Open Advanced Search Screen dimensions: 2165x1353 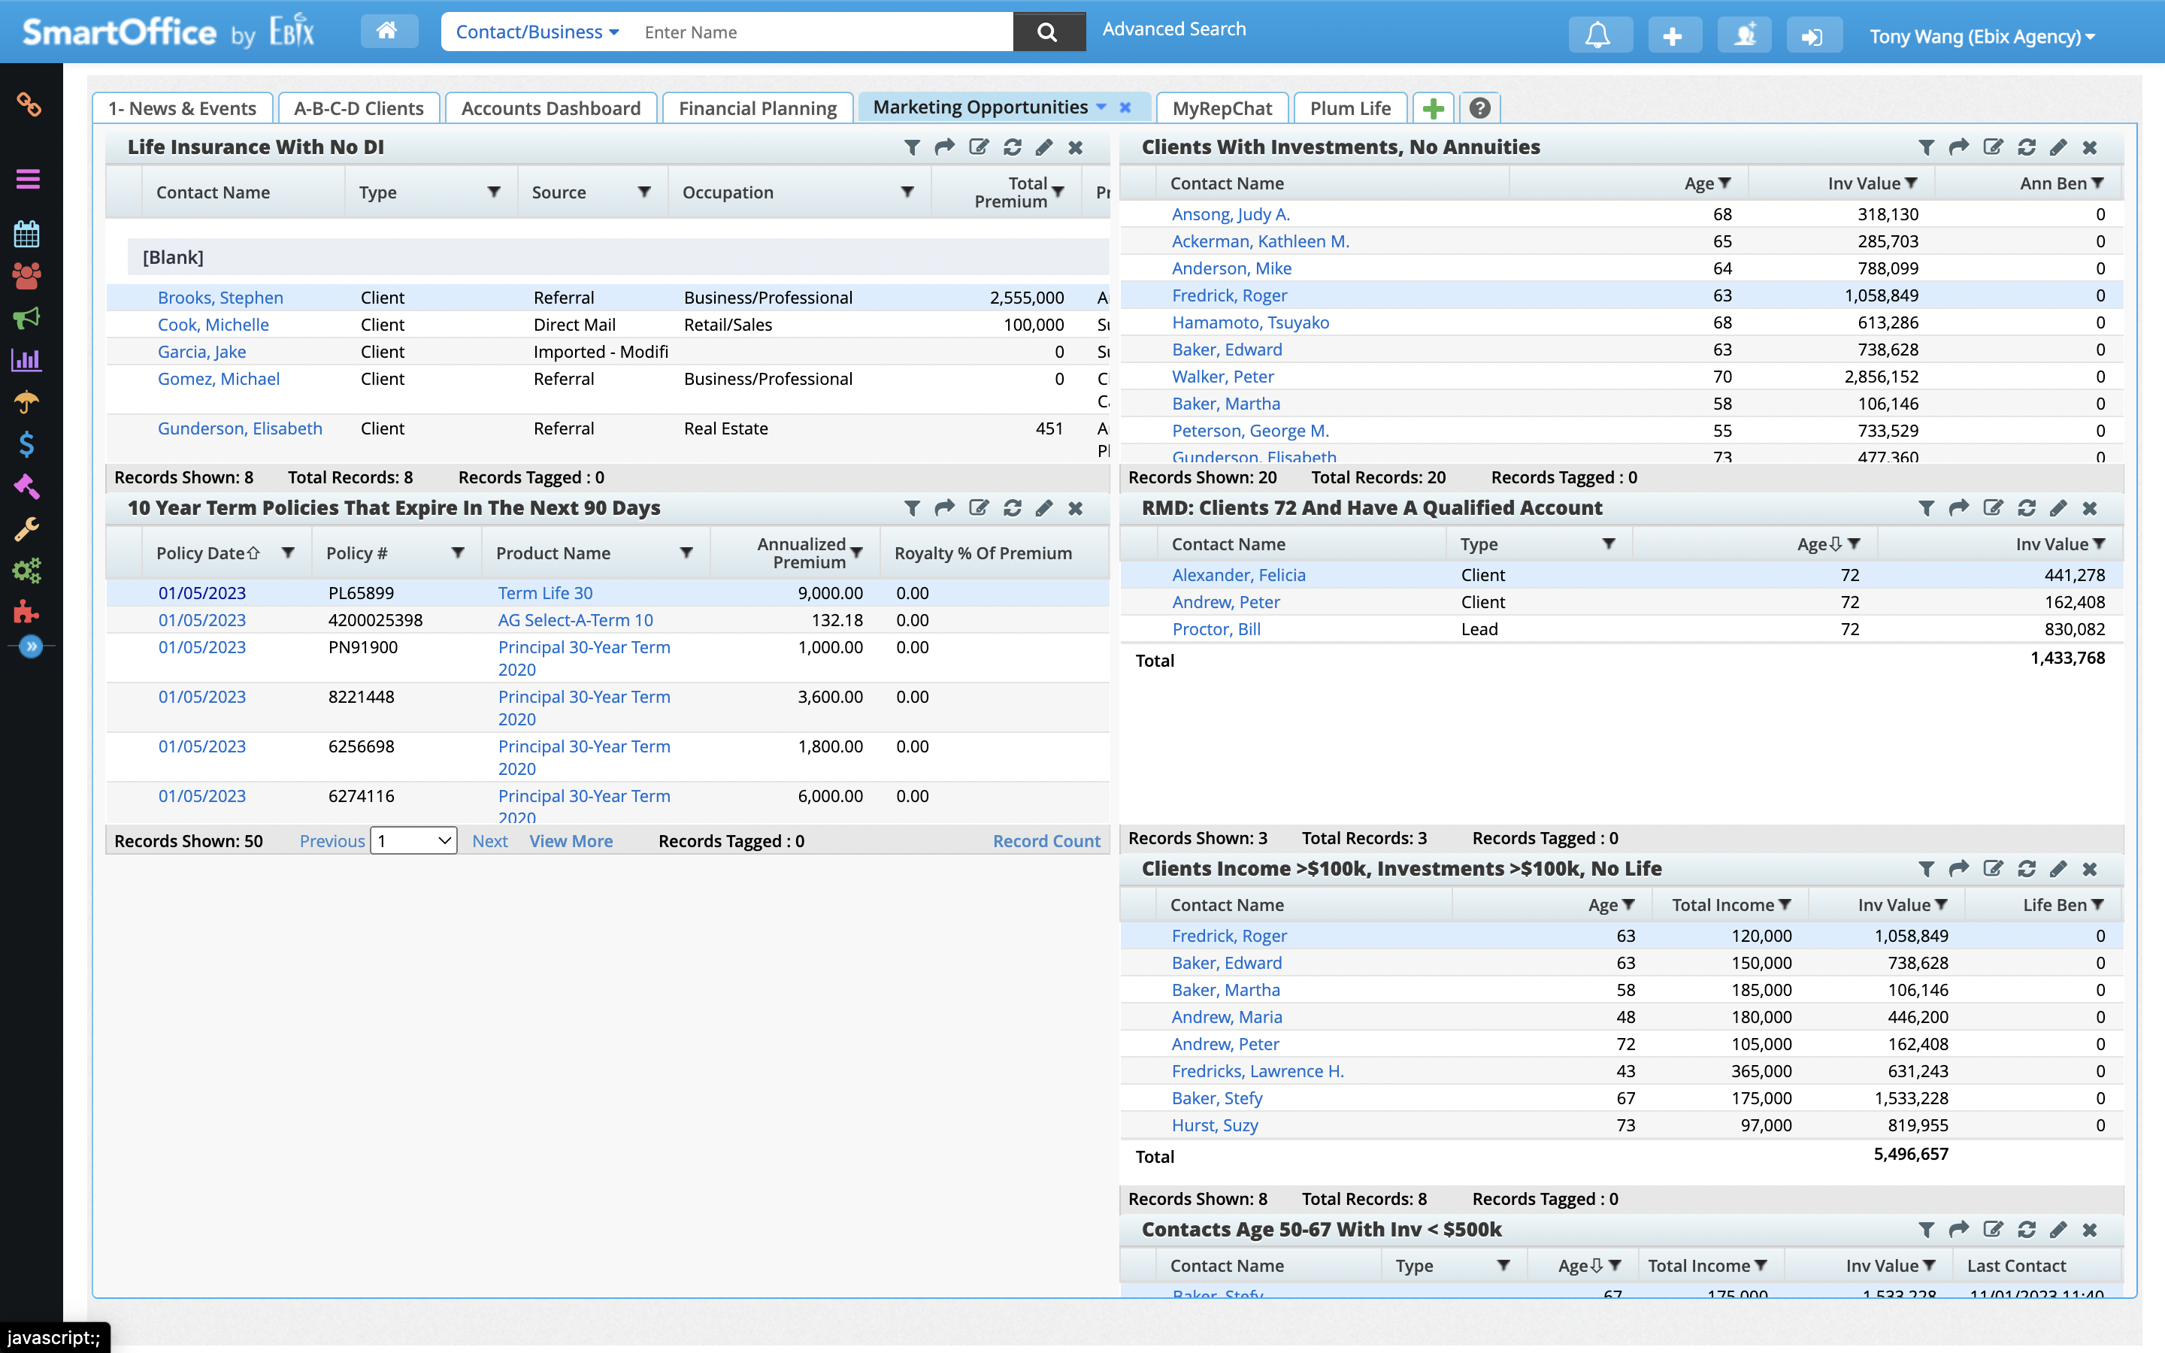pos(1173,29)
